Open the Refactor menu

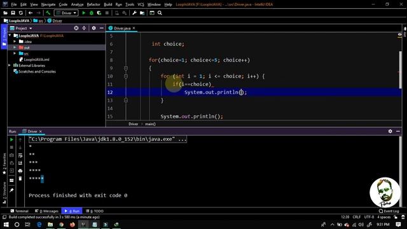pos(93,4)
